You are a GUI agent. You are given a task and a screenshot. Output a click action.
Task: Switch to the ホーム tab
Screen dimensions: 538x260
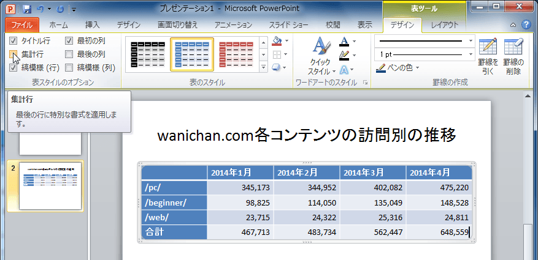click(59, 25)
